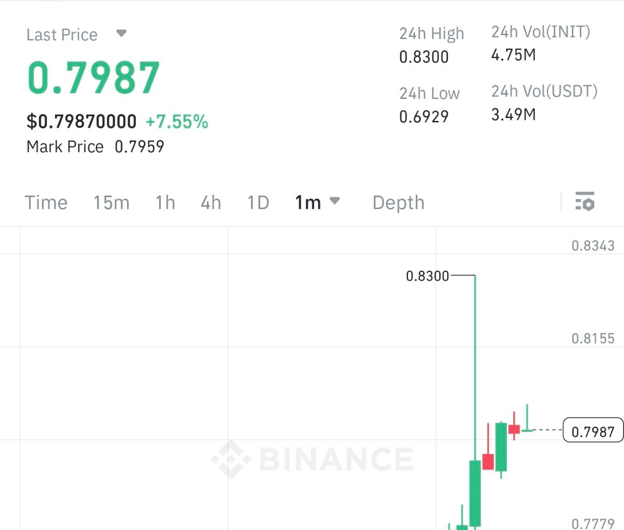
Task: Switch chart to 4h interval
Action: 211,202
